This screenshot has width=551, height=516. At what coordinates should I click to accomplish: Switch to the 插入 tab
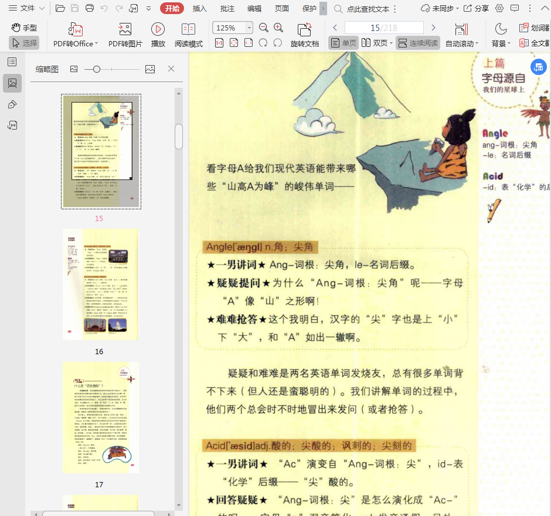coord(200,8)
